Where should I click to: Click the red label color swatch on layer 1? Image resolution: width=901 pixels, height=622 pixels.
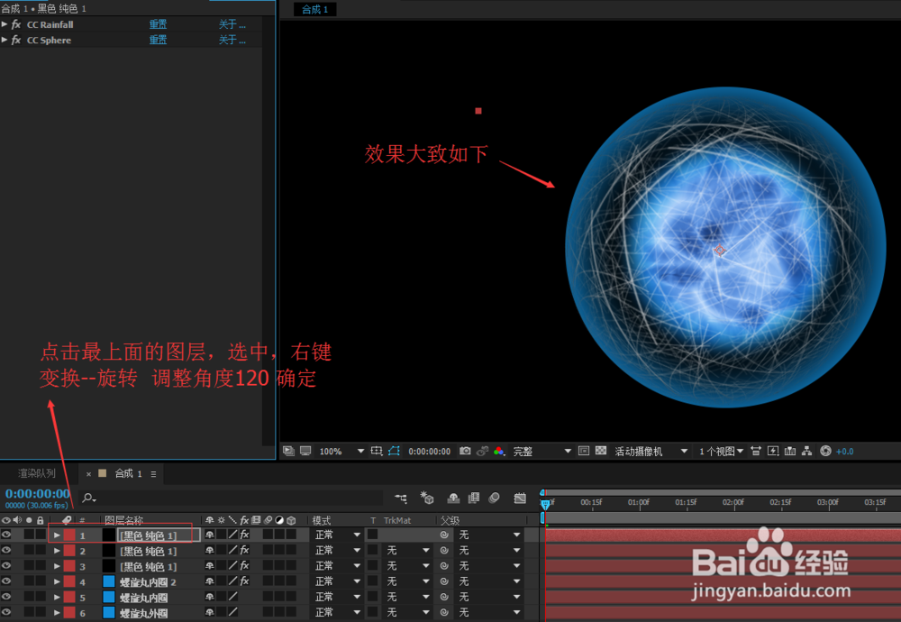(68, 535)
